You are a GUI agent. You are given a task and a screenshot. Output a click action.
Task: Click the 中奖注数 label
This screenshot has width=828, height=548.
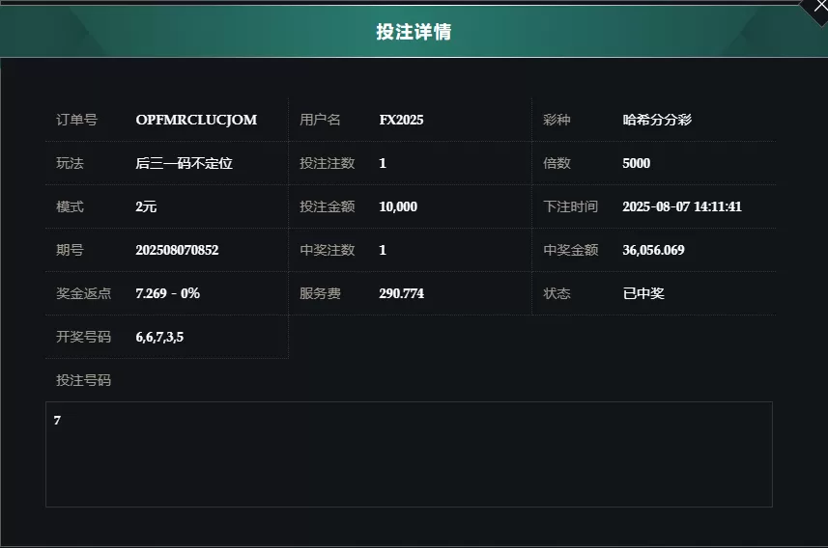(x=327, y=250)
